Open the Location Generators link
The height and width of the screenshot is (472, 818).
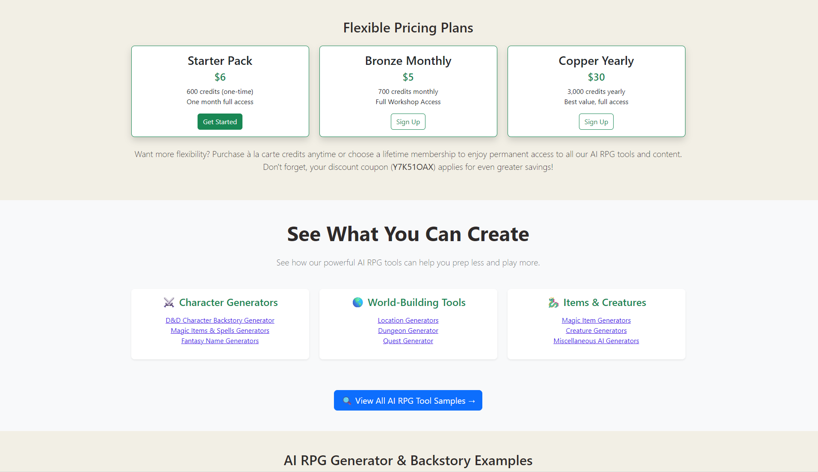tap(408, 320)
